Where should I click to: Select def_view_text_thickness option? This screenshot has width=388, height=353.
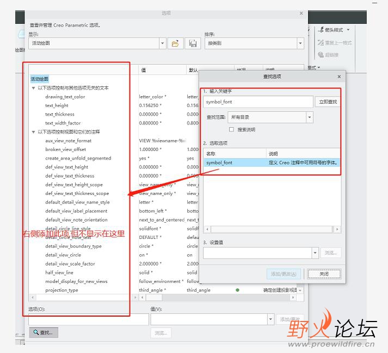(70, 176)
